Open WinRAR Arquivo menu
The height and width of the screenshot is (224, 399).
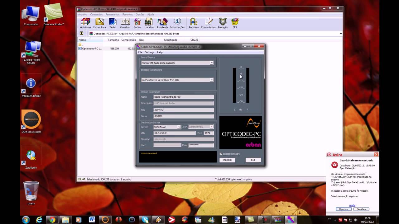(x=83, y=14)
